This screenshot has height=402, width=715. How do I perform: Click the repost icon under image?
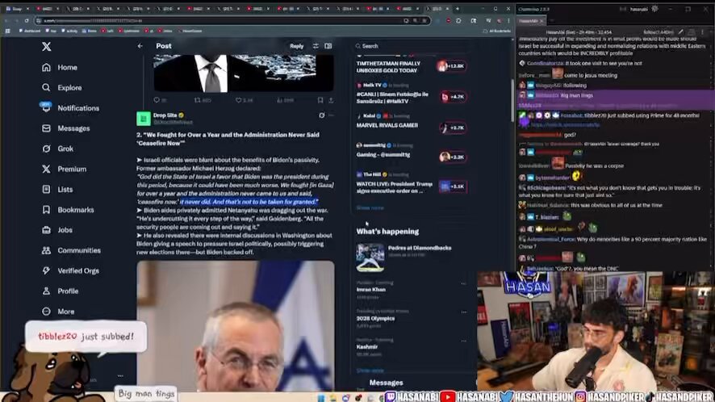198,100
